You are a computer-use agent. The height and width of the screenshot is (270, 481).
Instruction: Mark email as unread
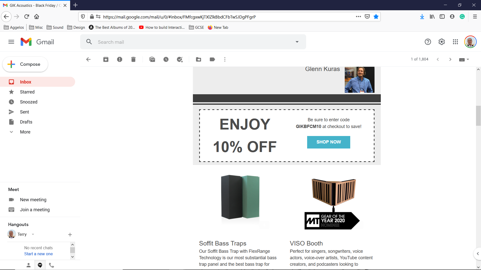(152, 59)
